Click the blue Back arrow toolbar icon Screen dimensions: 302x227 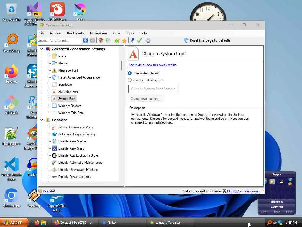pyautogui.click(x=86, y=40)
